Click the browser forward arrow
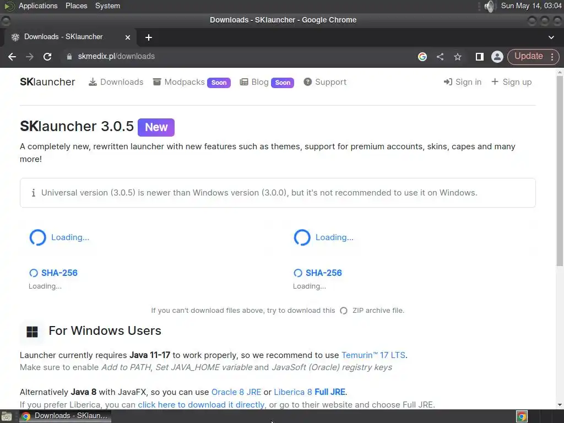Image resolution: width=564 pixels, height=423 pixels. 30,57
